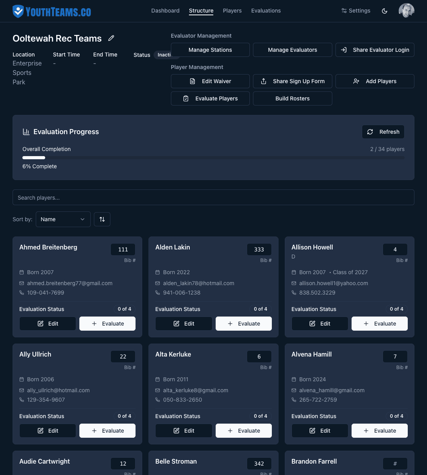Edit Ahmed Breitenberg's player card
The height and width of the screenshot is (475, 427).
coord(48,324)
